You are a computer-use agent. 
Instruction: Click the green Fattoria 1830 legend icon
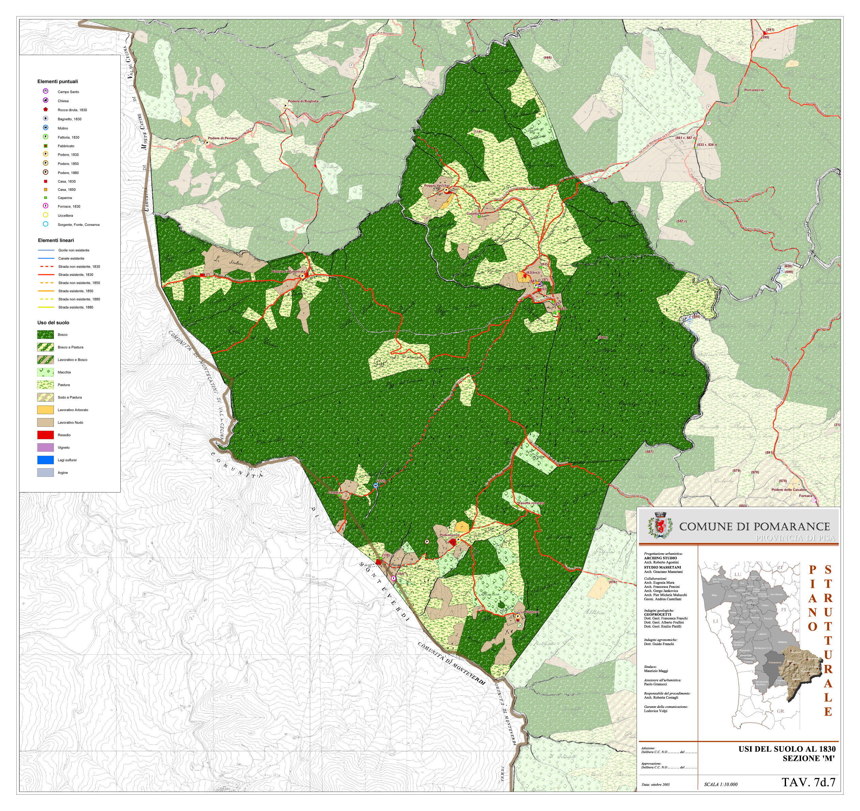click(45, 137)
